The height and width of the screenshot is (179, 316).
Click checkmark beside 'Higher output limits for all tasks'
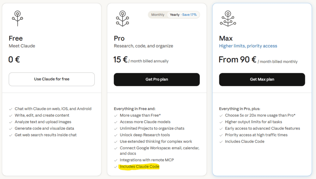(221, 122)
